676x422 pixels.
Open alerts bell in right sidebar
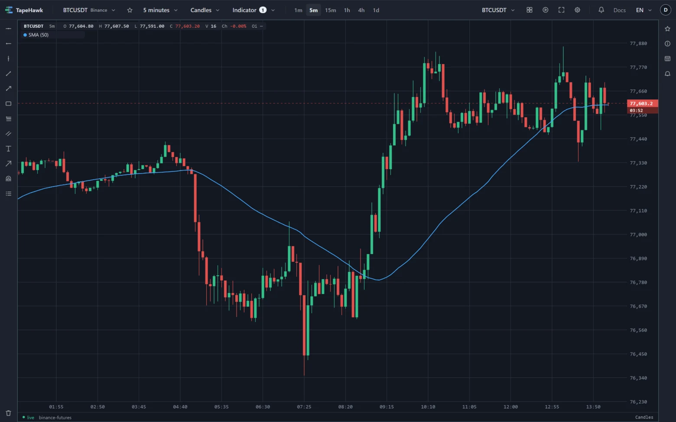[667, 74]
